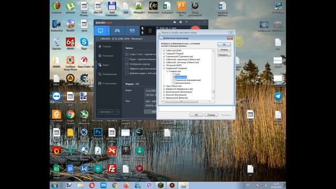Toggle mouse click effects checkbox in Bandicam
Viewport: 336px width, 189px height.
click(x=127, y=69)
